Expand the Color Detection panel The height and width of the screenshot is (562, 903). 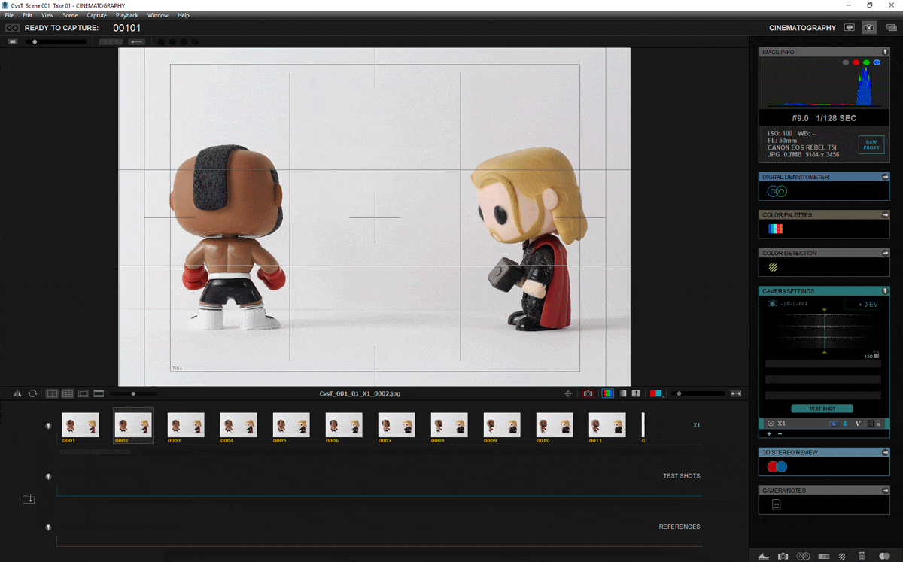tap(886, 253)
